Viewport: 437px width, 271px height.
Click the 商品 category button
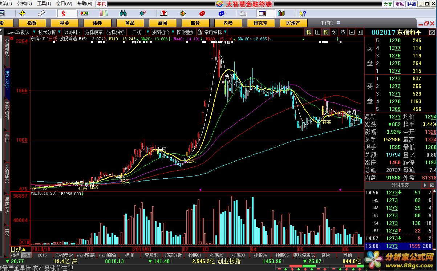pos(130,23)
